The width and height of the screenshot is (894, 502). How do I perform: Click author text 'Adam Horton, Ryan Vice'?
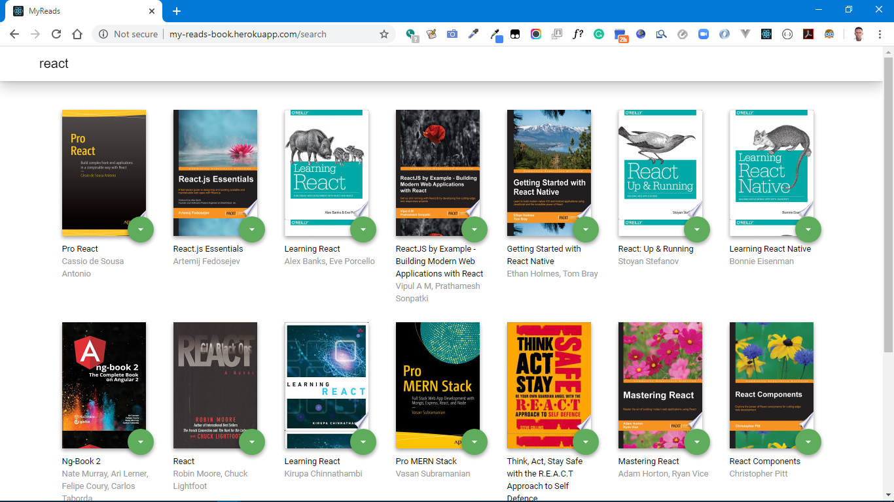point(663,474)
